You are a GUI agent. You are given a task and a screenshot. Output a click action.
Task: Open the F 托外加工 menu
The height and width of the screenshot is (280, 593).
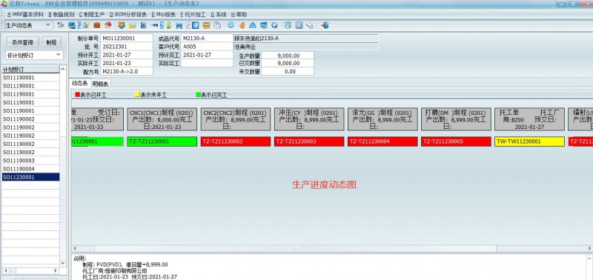[x=193, y=15]
